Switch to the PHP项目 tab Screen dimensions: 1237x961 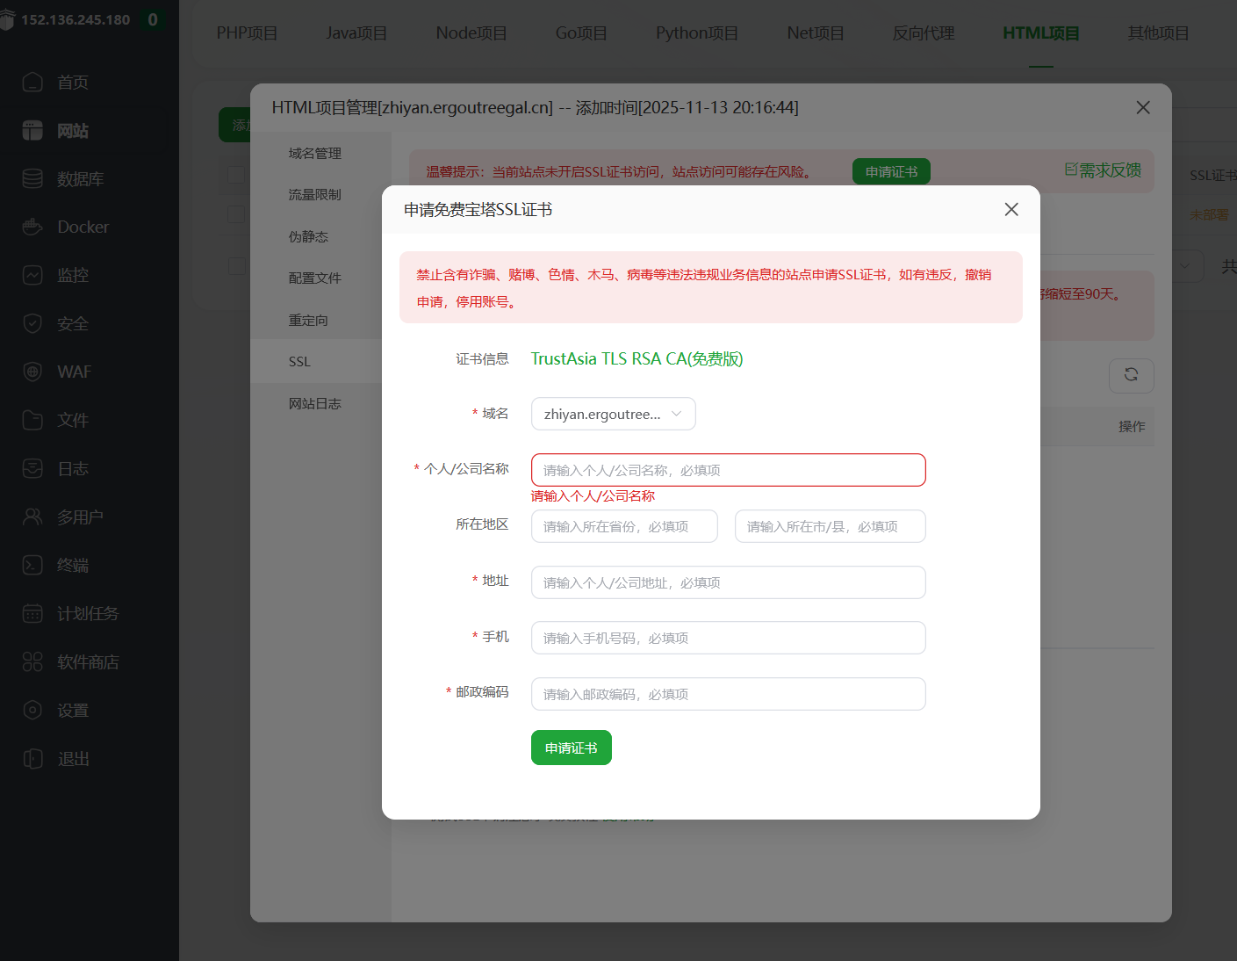coord(247,33)
